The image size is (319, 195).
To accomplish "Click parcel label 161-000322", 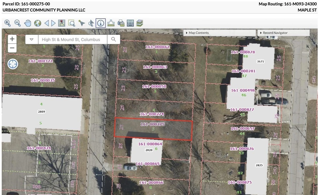I will point(40,61).
